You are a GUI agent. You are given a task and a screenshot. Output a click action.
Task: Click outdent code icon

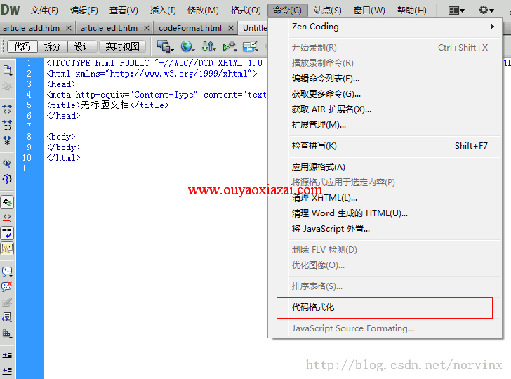click(7, 371)
